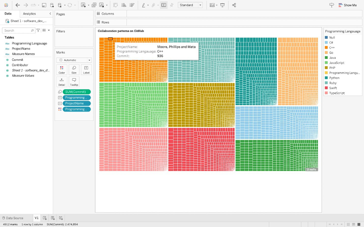Click the Search fields box

(19, 30)
